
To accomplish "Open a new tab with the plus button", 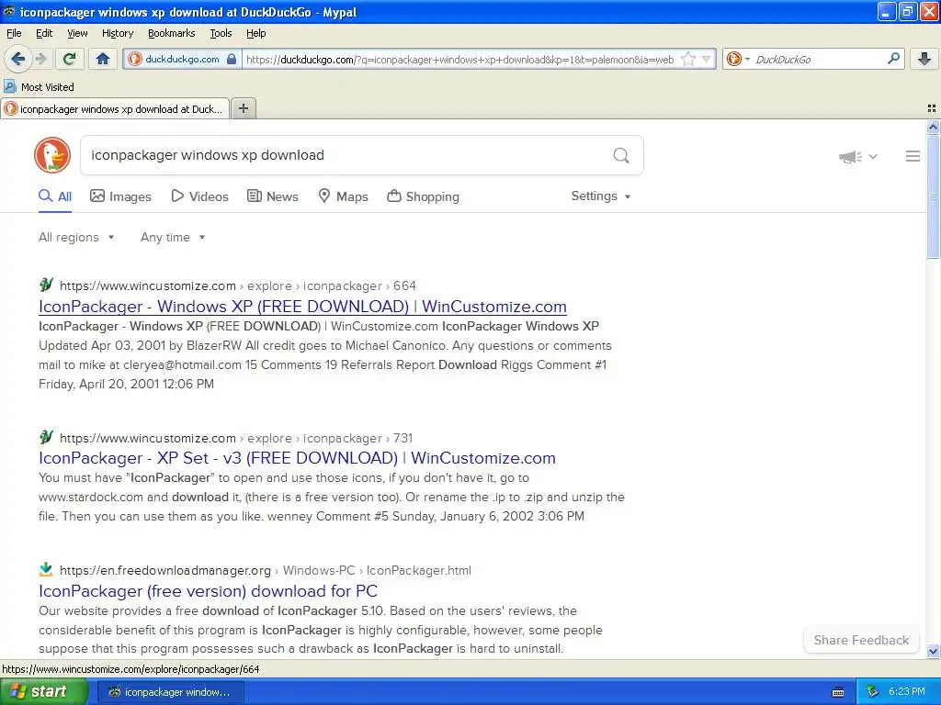I will coord(243,108).
